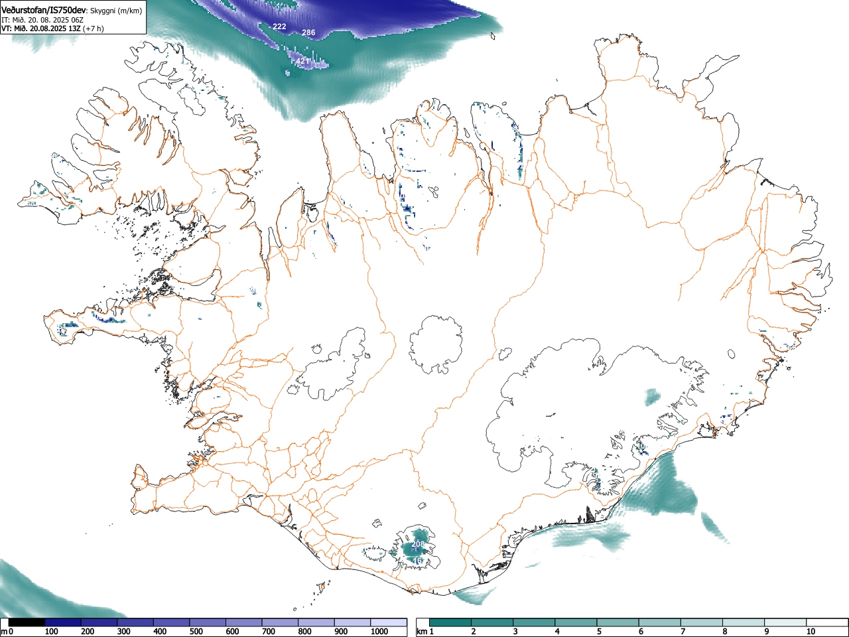
Task: Click the 900 m legend color swatch
Action: (x=352, y=622)
